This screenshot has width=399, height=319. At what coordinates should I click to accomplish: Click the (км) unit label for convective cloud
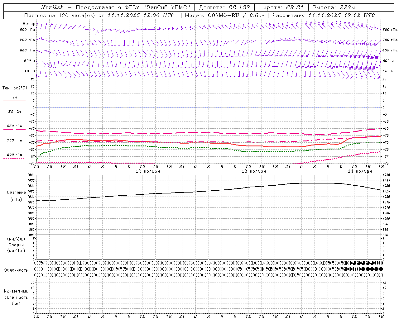pyautogui.click(x=16, y=303)
